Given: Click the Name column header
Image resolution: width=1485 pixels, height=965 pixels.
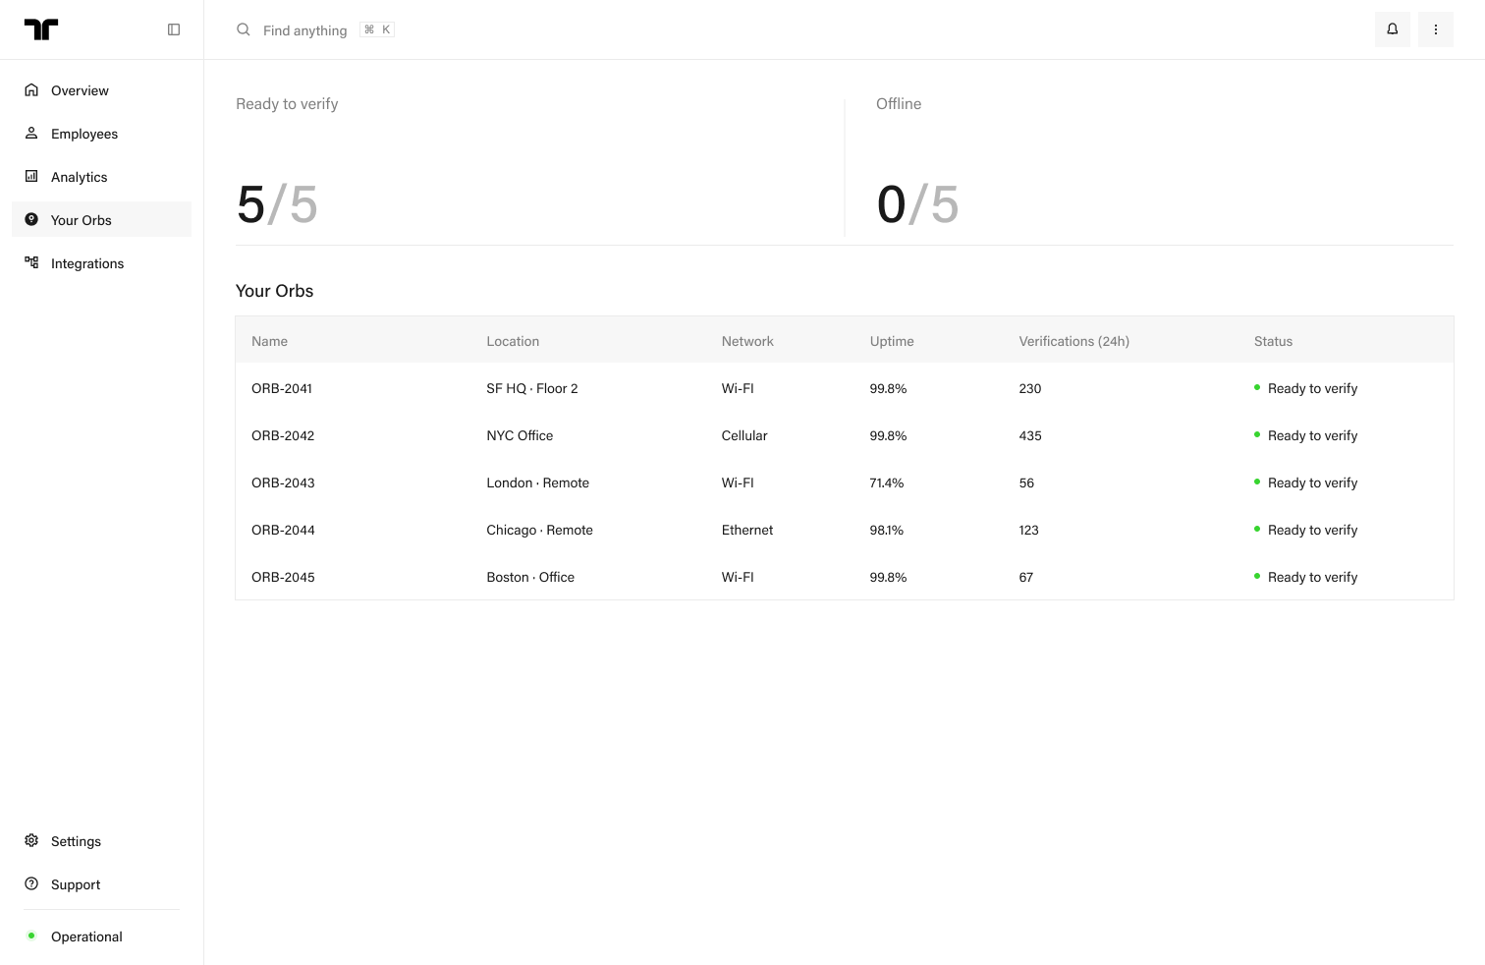Looking at the screenshot, I should tap(269, 341).
